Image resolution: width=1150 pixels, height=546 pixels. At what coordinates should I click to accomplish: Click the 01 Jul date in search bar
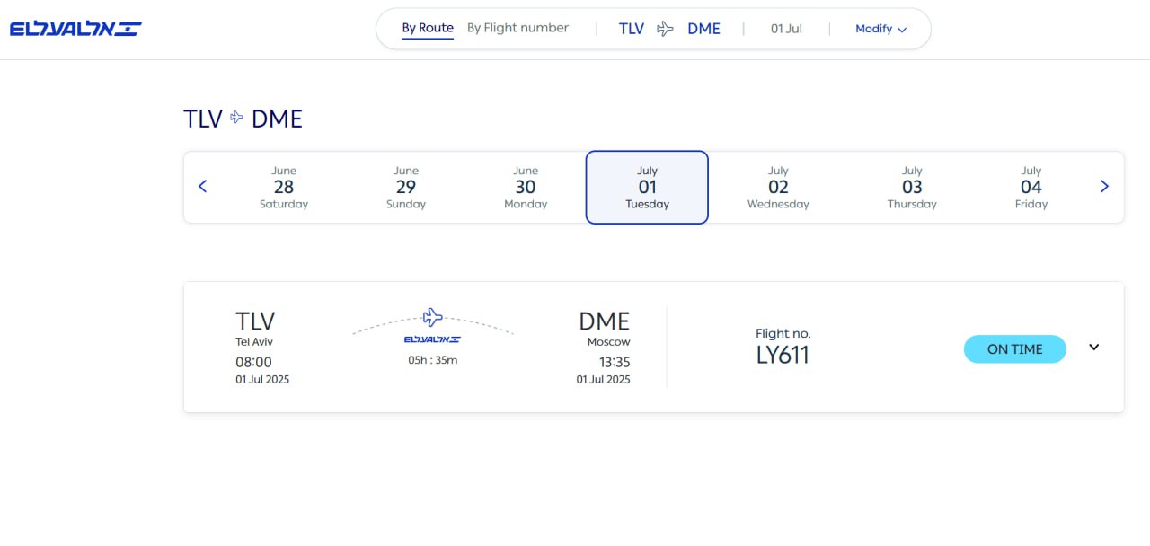pos(786,29)
